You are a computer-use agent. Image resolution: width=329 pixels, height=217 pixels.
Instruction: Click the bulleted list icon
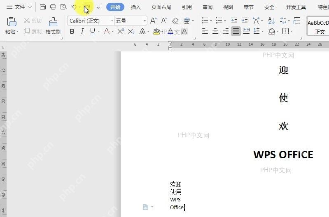(x=205, y=21)
